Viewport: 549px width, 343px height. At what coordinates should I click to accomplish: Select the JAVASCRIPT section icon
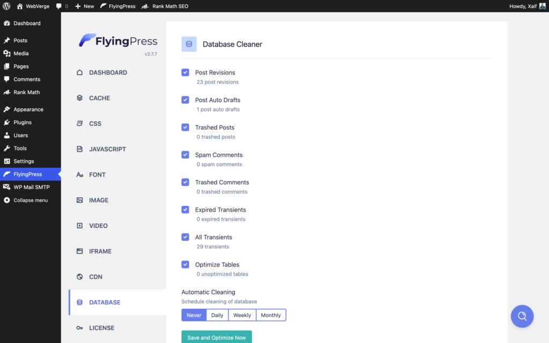click(x=80, y=149)
